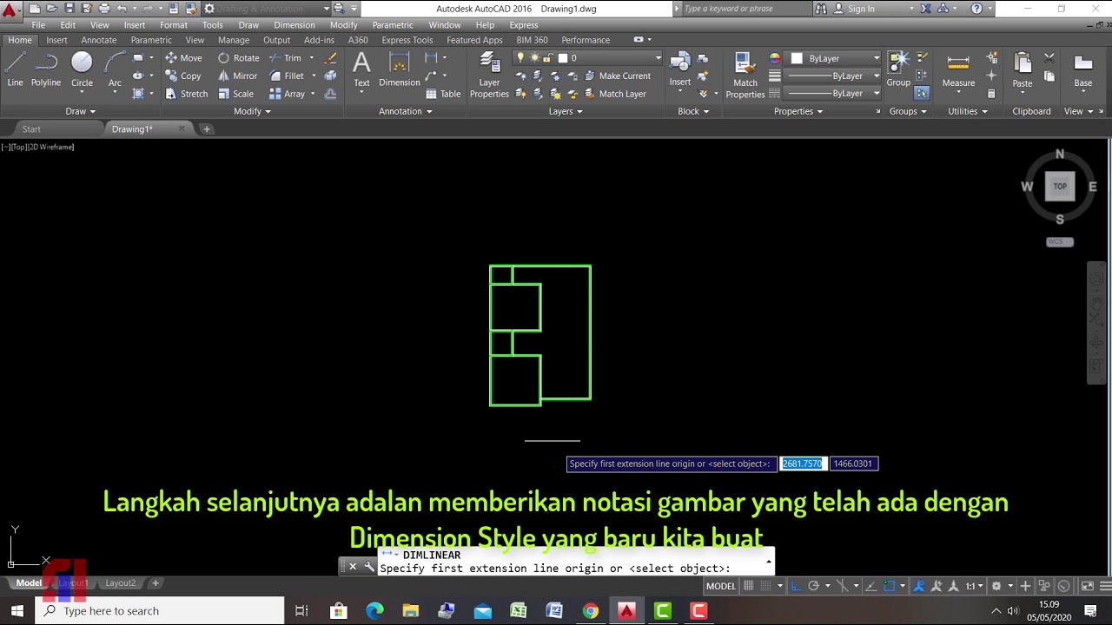1112x625 pixels.
Task: Activate the Stretch command
Action: pos(186,94)
